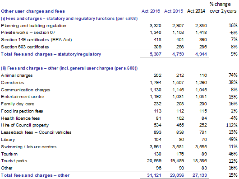Screen dimensions: 239x179
Task: Select the Cemeteries 2016 value 1,794
Action: point(156,83)
